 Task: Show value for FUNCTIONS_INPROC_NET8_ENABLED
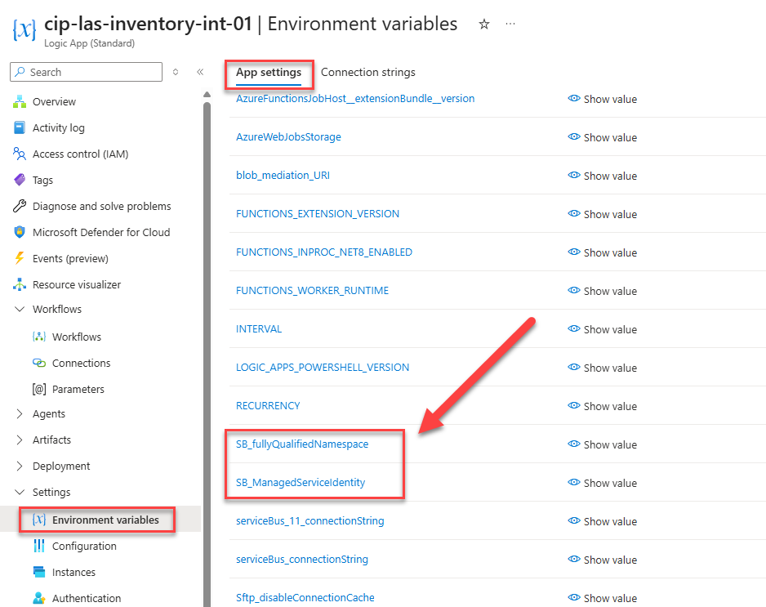tap(602, 252)
